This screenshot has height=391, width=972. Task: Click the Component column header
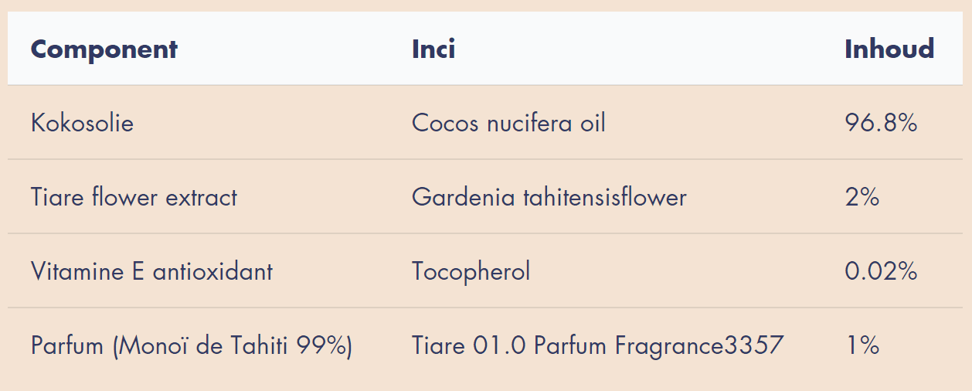click(104, 49)
